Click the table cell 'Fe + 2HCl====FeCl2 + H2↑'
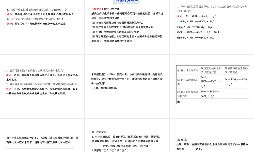The width and height of the screenshot is (254, 152). coord(212,82)
